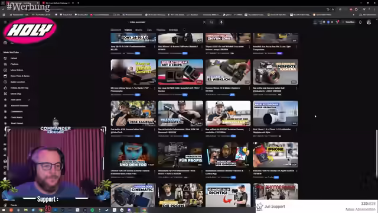Open the iPhone thumbnail video
The height and width of the screenshot is (213, 378).
pos(275,154)
